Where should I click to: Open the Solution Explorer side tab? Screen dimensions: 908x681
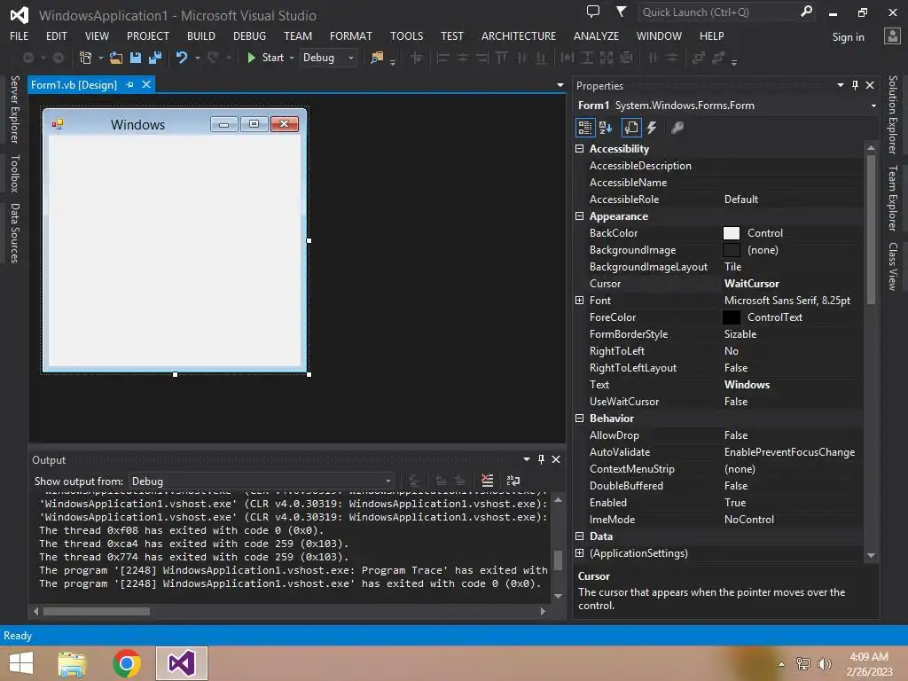[x=893, y=114]
